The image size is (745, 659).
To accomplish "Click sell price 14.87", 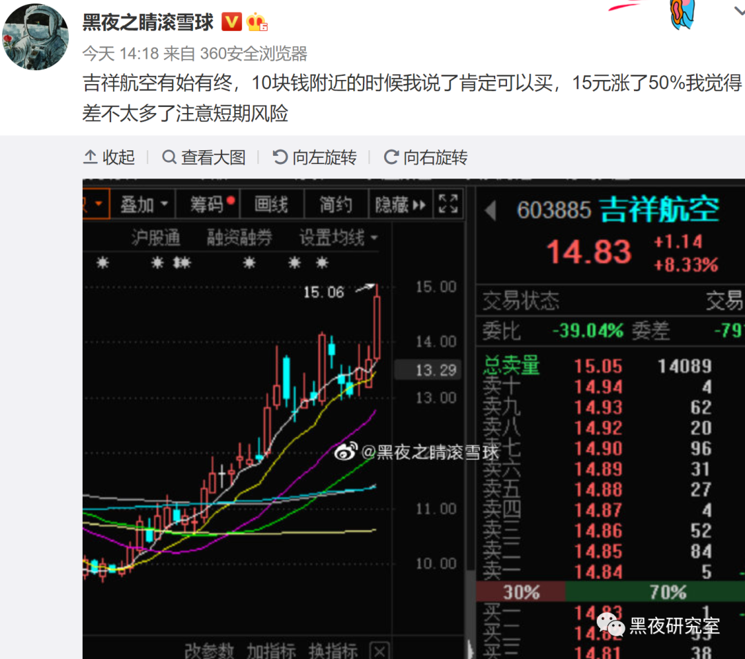I will click(598, 510).
